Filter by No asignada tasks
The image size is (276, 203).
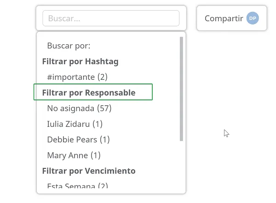tap(79, 108)
